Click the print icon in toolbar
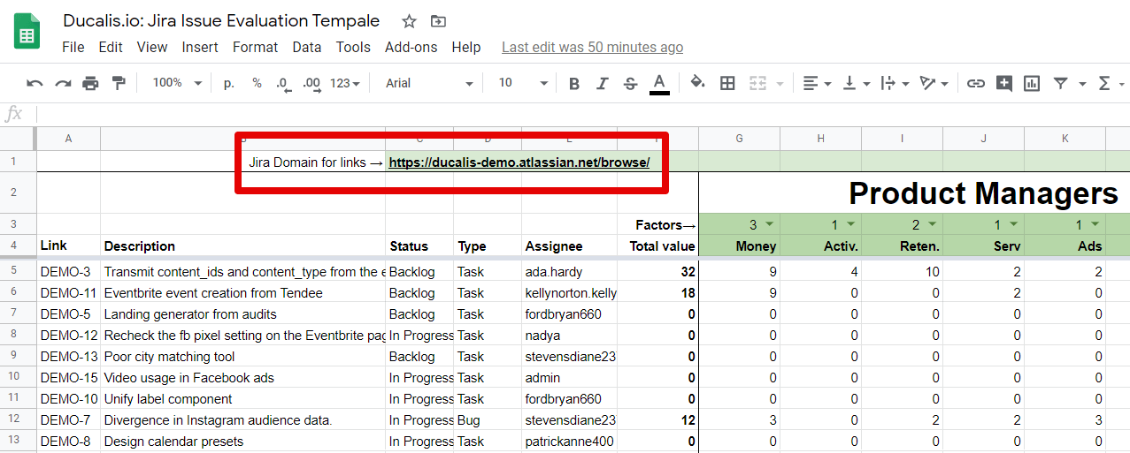Image resolution: width=1130 pixels, height=453 pixels. click(90, 83)
